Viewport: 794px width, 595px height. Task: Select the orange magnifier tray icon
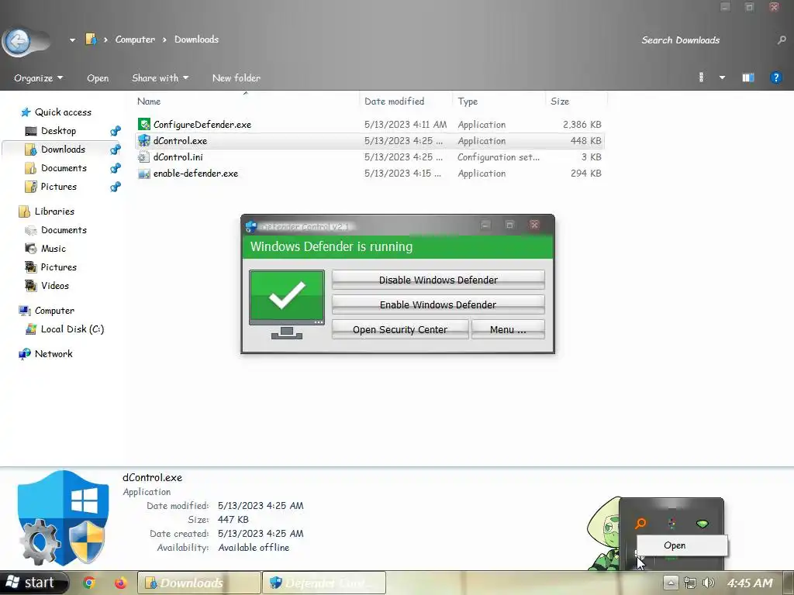640,523
